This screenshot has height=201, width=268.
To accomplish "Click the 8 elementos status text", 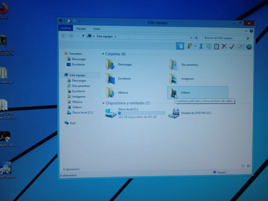I will 69,175.
